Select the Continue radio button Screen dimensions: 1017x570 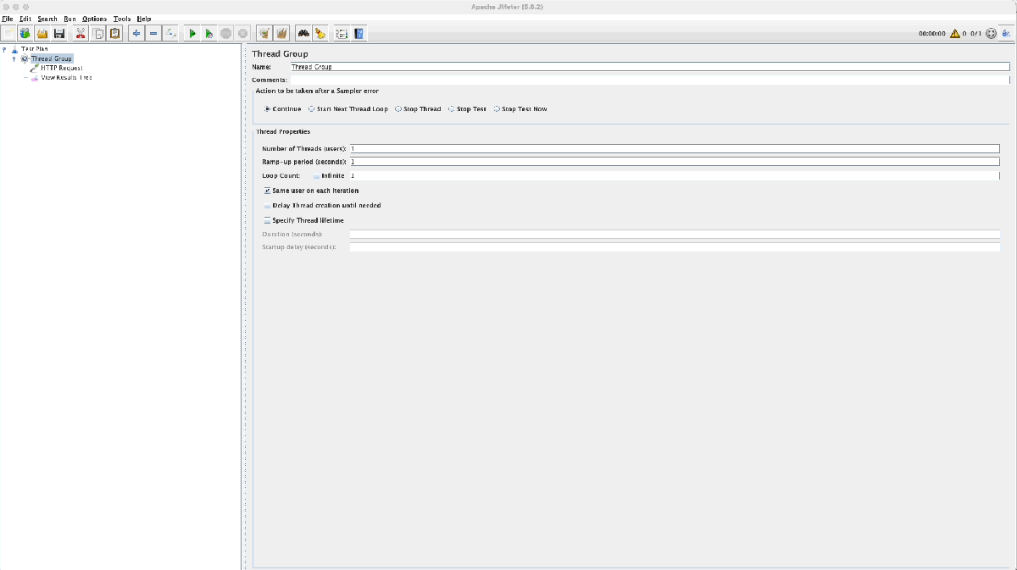point(268,108)
